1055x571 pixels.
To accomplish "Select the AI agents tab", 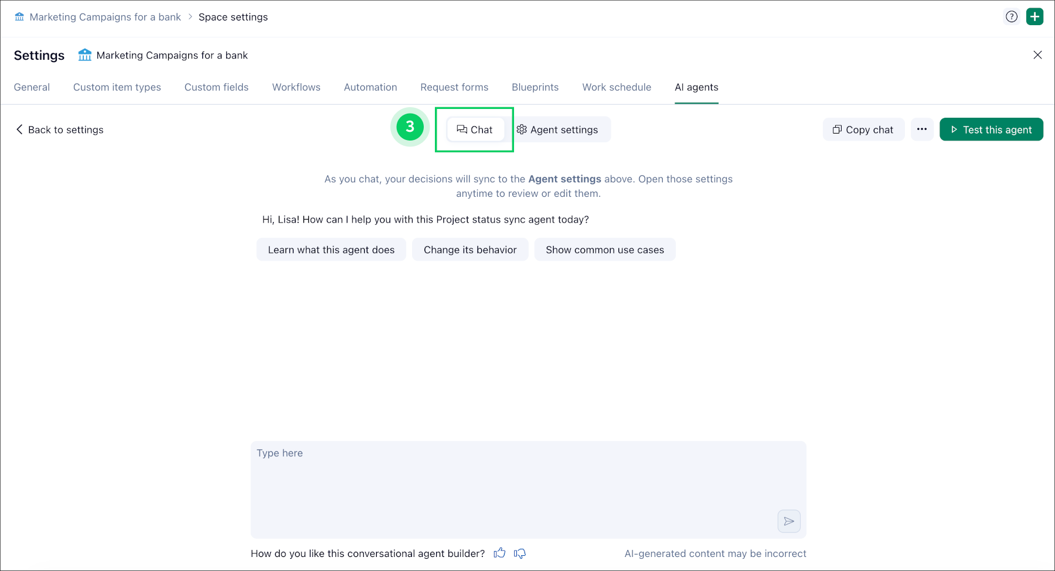I will 696,87.
